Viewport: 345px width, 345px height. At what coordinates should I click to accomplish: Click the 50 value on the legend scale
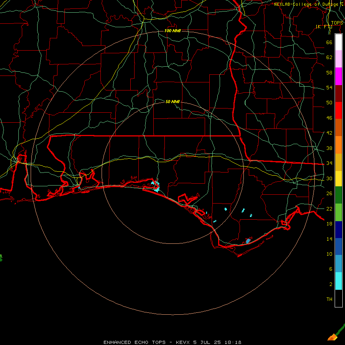pyautogui.click(x=329, y=102)
